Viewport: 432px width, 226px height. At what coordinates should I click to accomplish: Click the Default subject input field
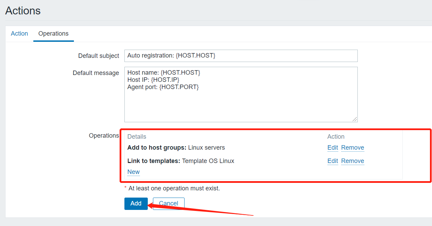click(x=241, y=55)
